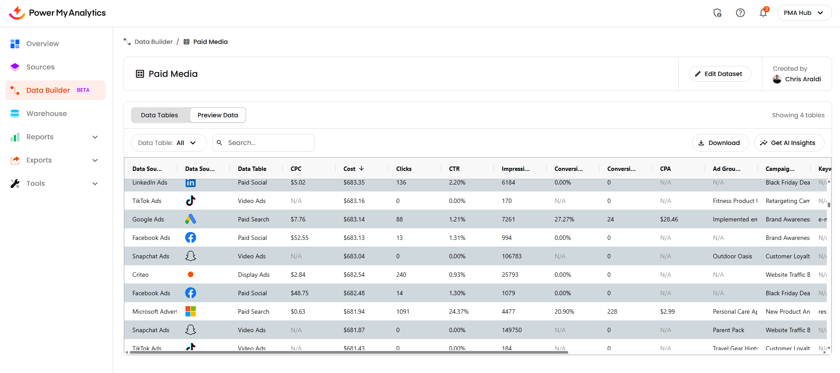The height and width of the screenshot is (373, 840).
Task: Open the Data Table filter dropdown
Action: [169, 143]
